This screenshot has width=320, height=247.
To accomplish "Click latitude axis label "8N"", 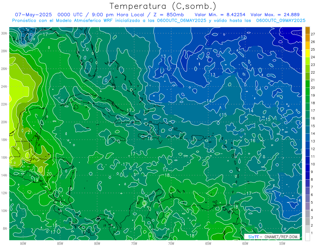I will point(5,228).
